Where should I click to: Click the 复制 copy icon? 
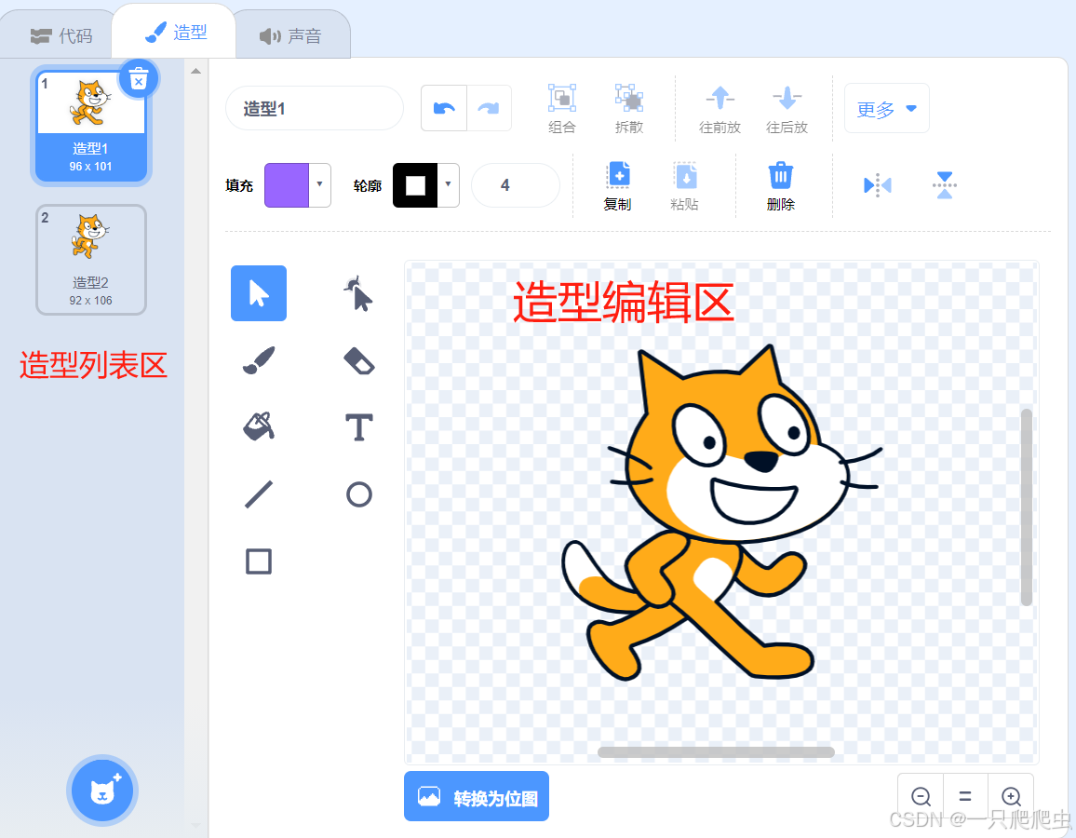[x=618, y=176]
